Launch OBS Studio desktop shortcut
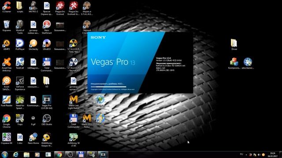282x158 pixels. pos(47,120)
